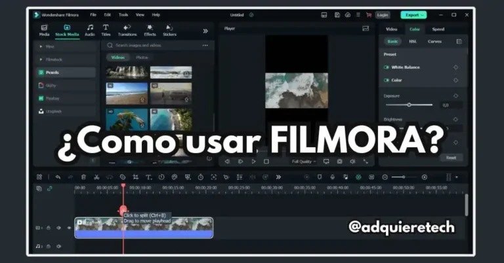Delete the selected clip with trash icon
Viewport: 504px width, 263px height.
83,177
